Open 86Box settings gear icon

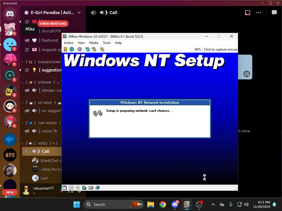102,49
